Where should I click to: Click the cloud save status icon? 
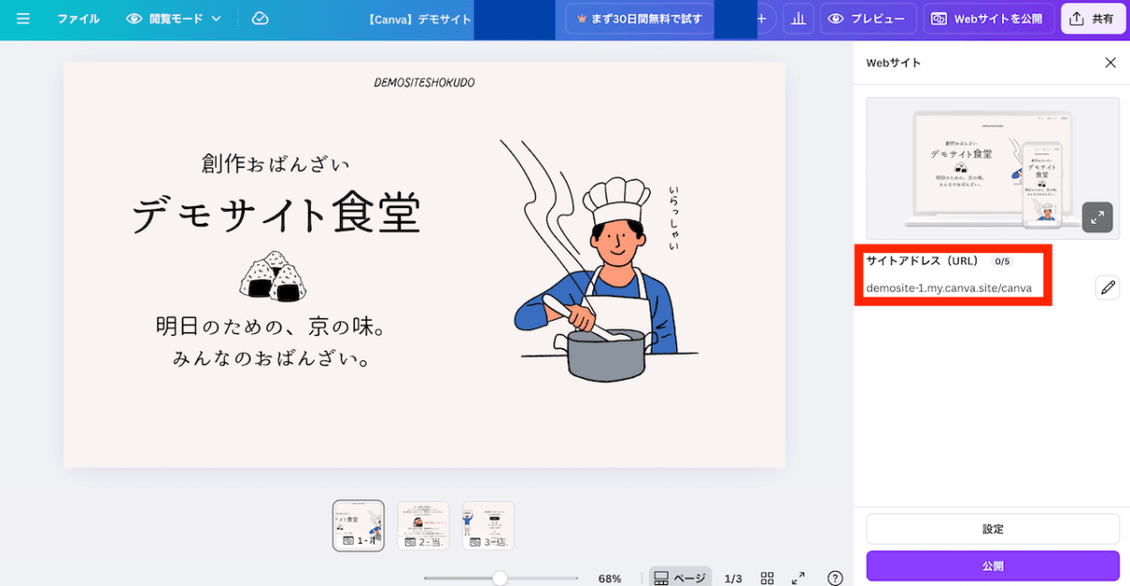tap(261, 19)
